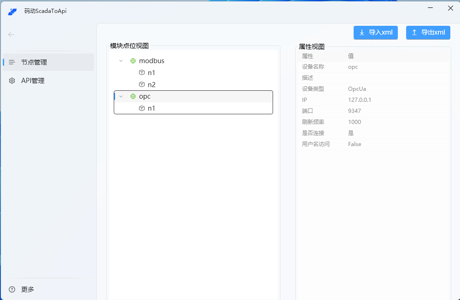Click the 码动ScadaToApi app logo
The width and height of the screenshot is (460, 300).
pos(12,12)
